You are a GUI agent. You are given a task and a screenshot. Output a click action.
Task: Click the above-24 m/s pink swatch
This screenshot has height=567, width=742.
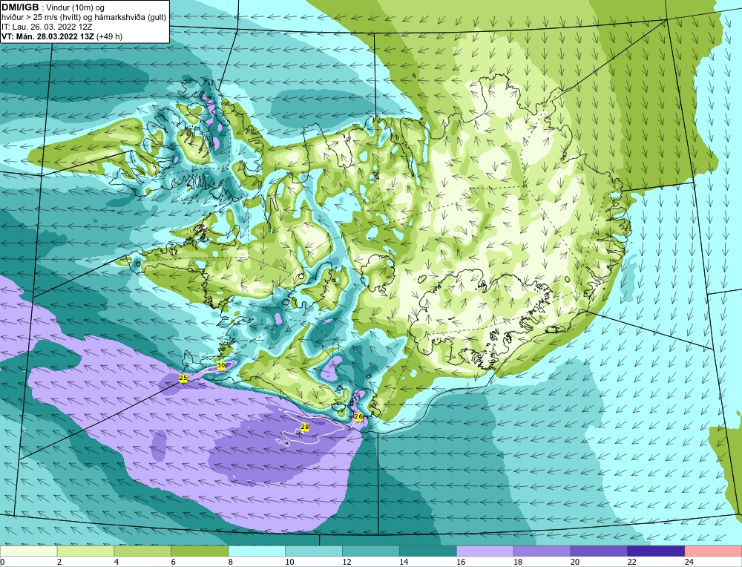pyautogui.click(x=713, y=551)
